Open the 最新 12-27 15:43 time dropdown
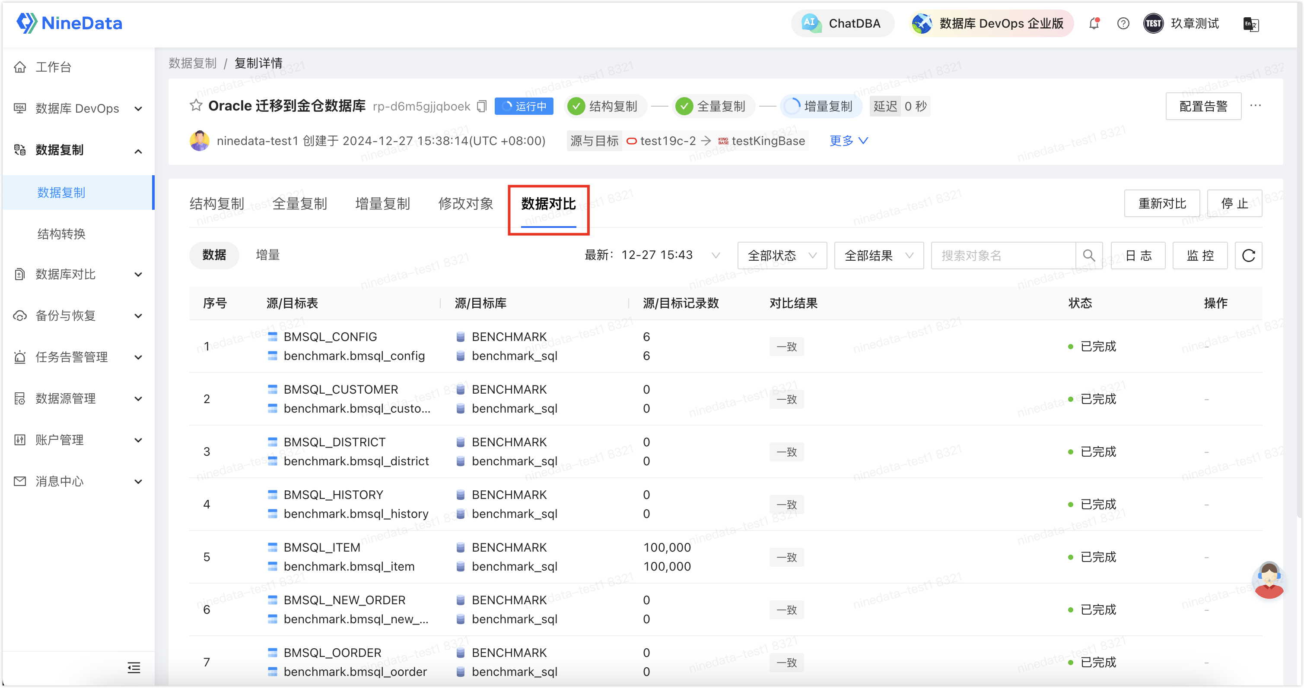 tap(653, 255)
